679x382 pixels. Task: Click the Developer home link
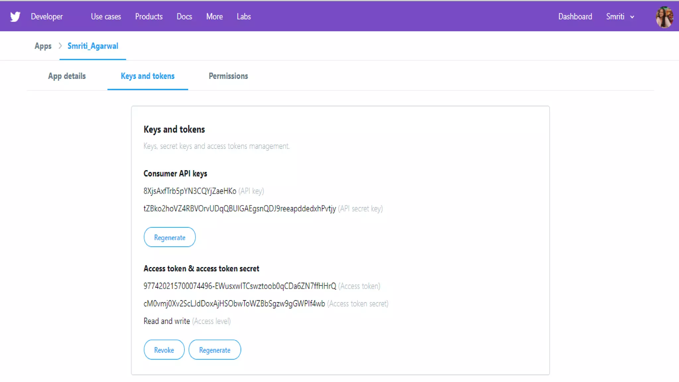coord(47,17)
